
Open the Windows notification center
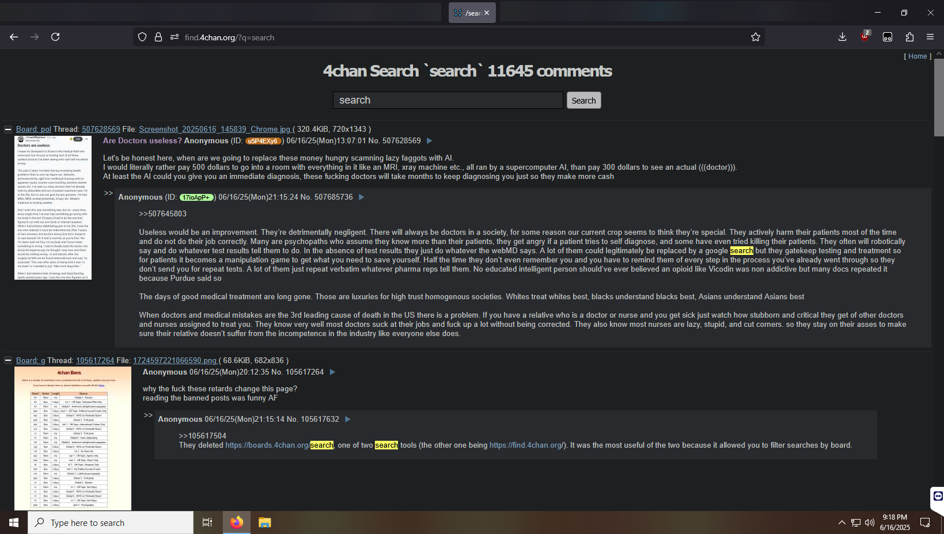coord(925,522)
